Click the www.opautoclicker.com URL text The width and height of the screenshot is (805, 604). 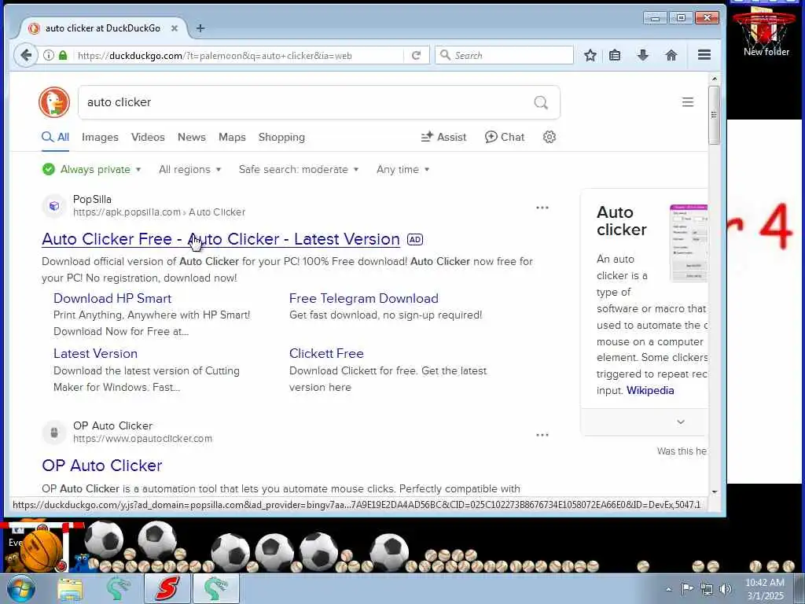pos(142,439)
